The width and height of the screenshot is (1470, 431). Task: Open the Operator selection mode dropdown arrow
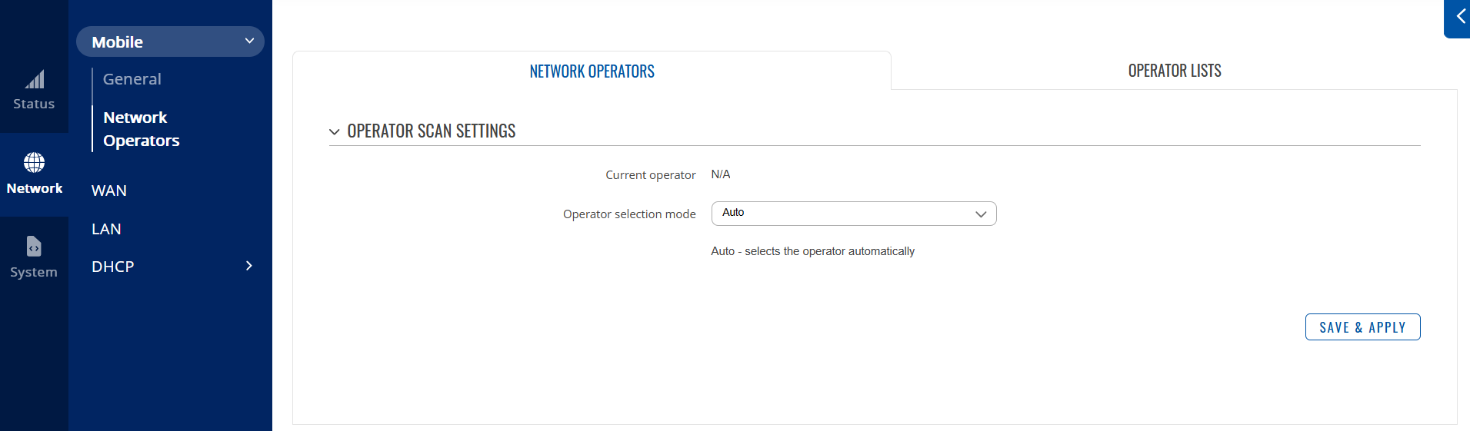[x=980, y=214]
